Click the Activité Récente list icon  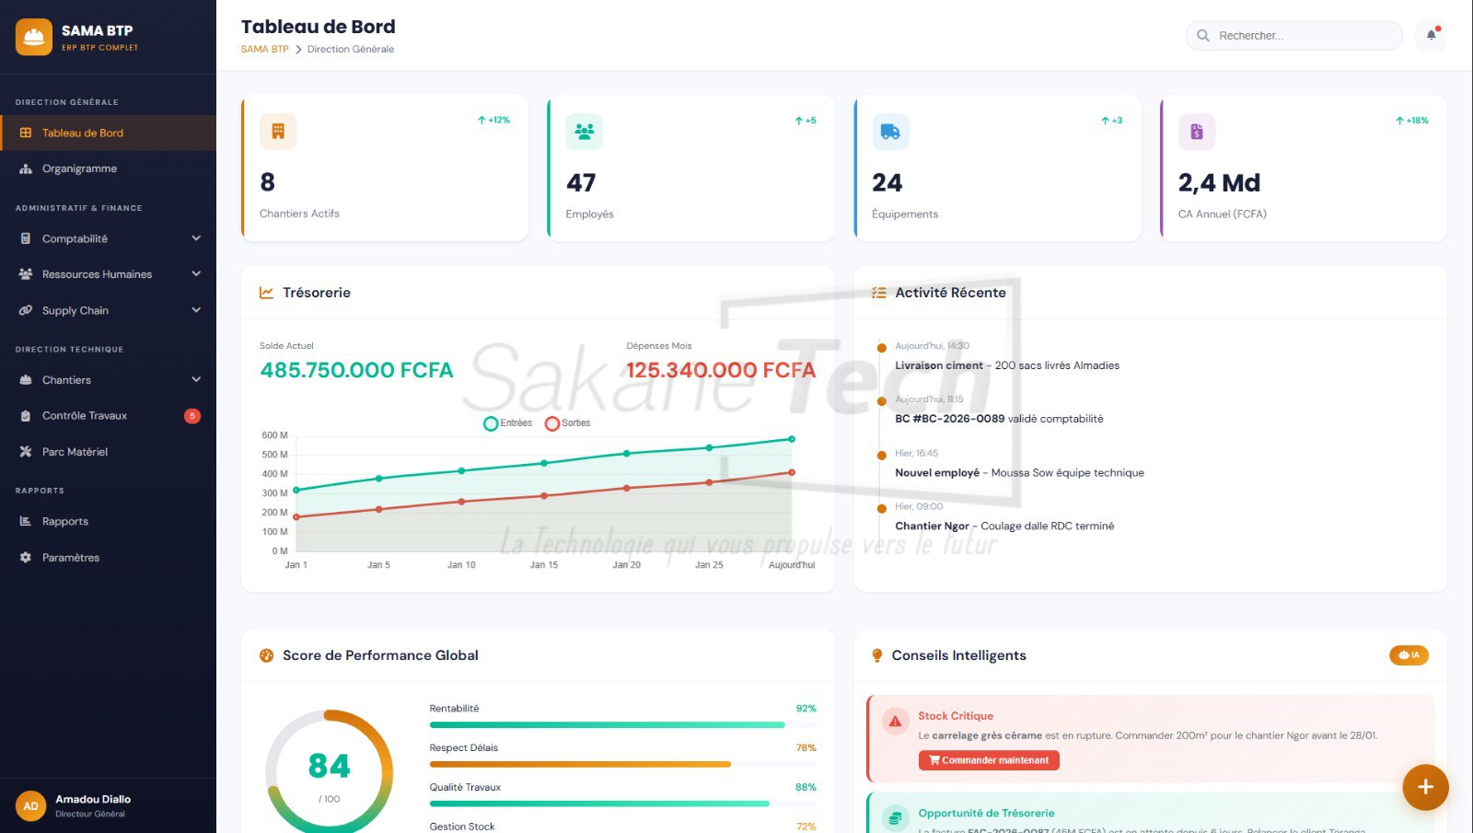[x=879, y=293]
